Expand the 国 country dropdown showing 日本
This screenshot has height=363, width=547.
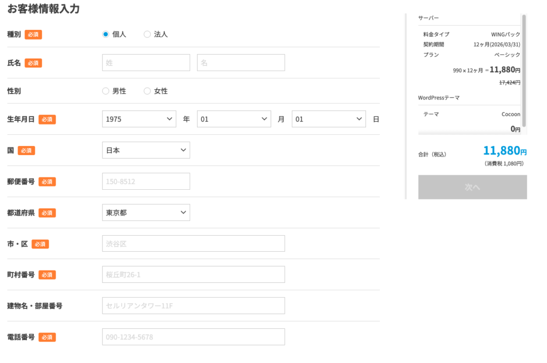point(146,150)
